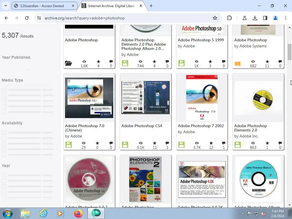292x219 pixels.
Task: Launch Firefox from the taskbar
Action: click(78, 213)
